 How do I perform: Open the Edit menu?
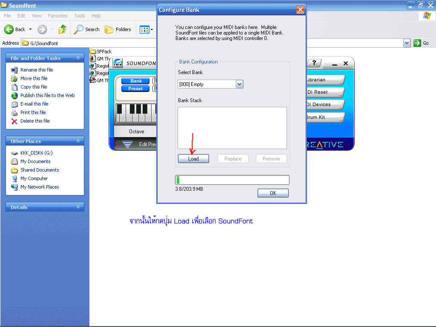21,16
